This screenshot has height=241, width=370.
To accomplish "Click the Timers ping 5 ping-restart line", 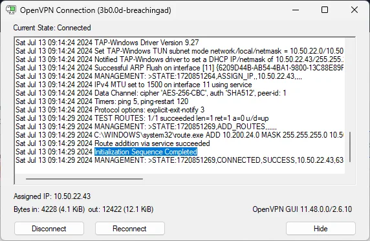I will click(102, 101).
